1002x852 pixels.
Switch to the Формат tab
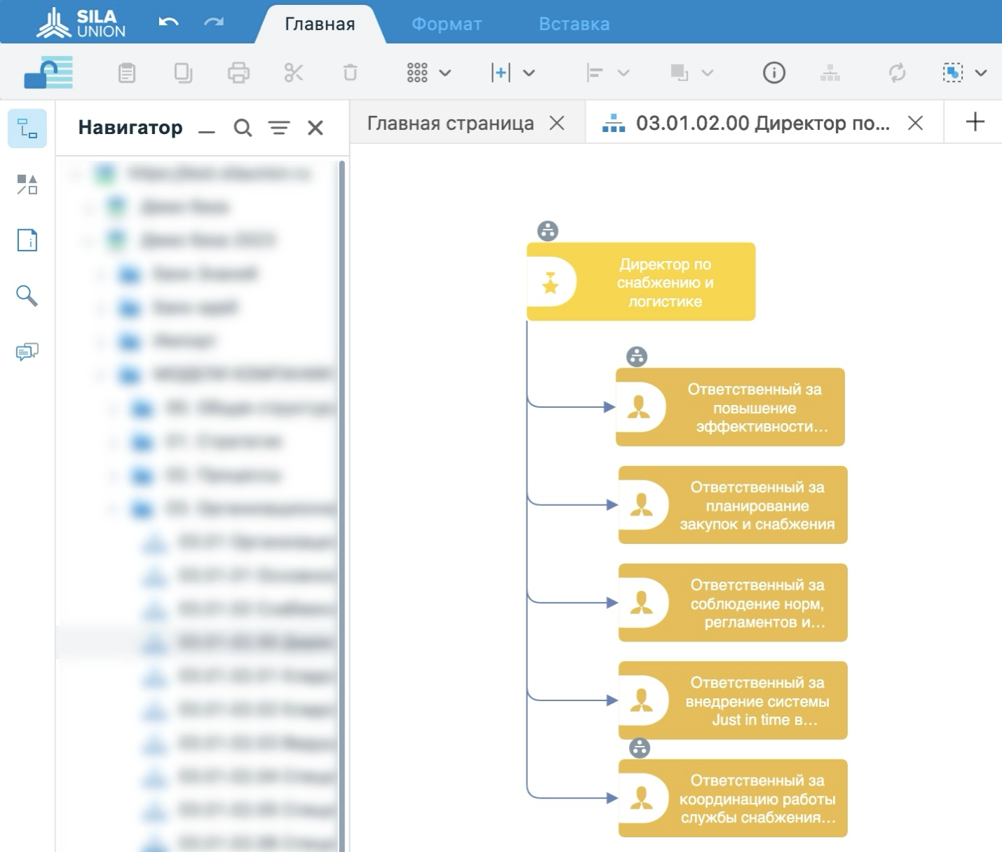point(447,24)
